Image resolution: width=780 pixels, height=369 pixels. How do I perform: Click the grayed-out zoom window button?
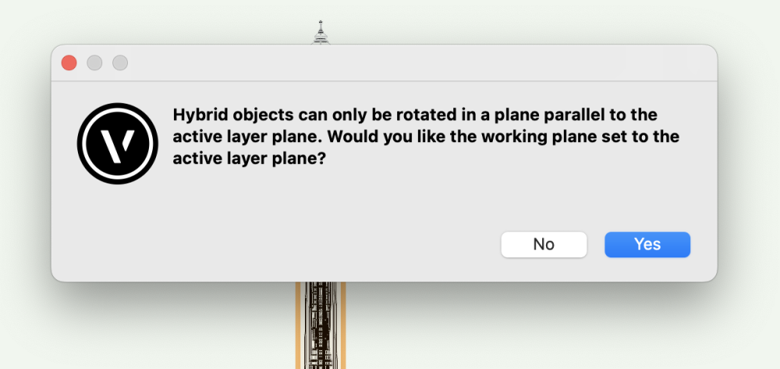click(x=120, y=63)
